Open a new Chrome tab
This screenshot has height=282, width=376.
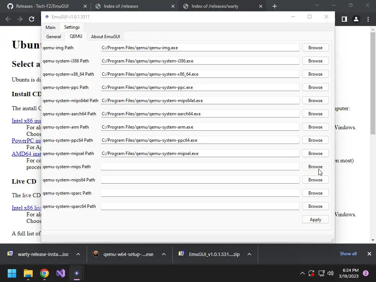(275, 6)
